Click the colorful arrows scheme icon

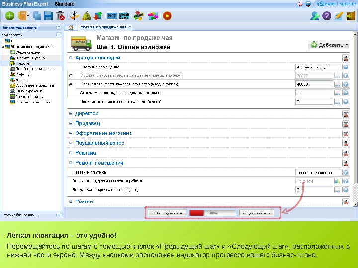tap(153, 16)
